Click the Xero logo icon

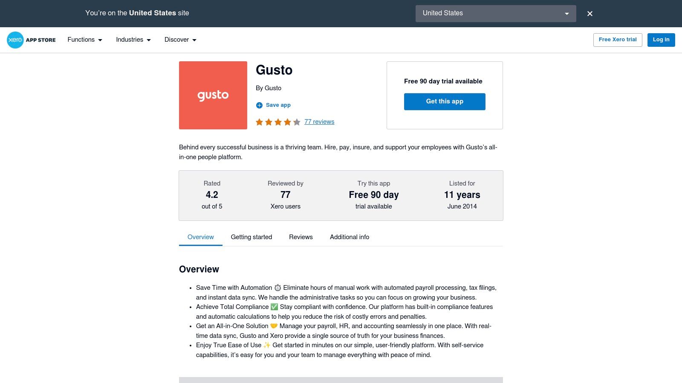(15, 40)
